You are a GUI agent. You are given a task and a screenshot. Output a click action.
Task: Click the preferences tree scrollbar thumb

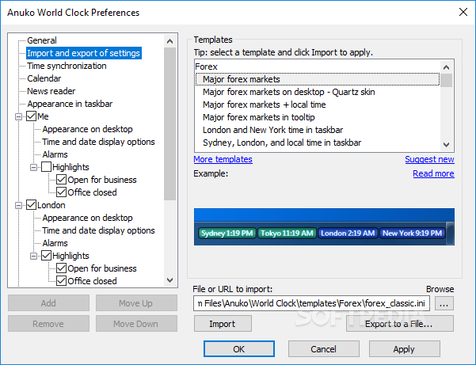[x=170, y=124]
